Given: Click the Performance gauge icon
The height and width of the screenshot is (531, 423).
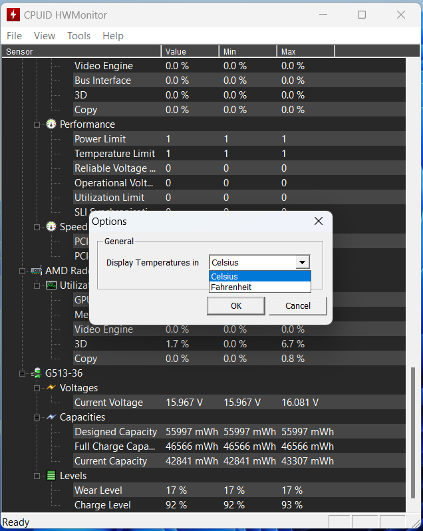Looking at the screenshot, I should [x=51, y=124].
